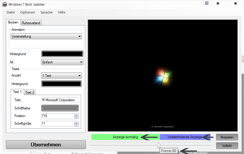The image size is (244, 154).
Task: Open the Sprache menu
Action: (46, 12)
